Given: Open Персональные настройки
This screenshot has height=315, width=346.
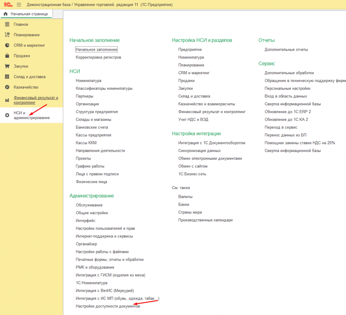Looking at the screenshot, I should click(288, 88).
